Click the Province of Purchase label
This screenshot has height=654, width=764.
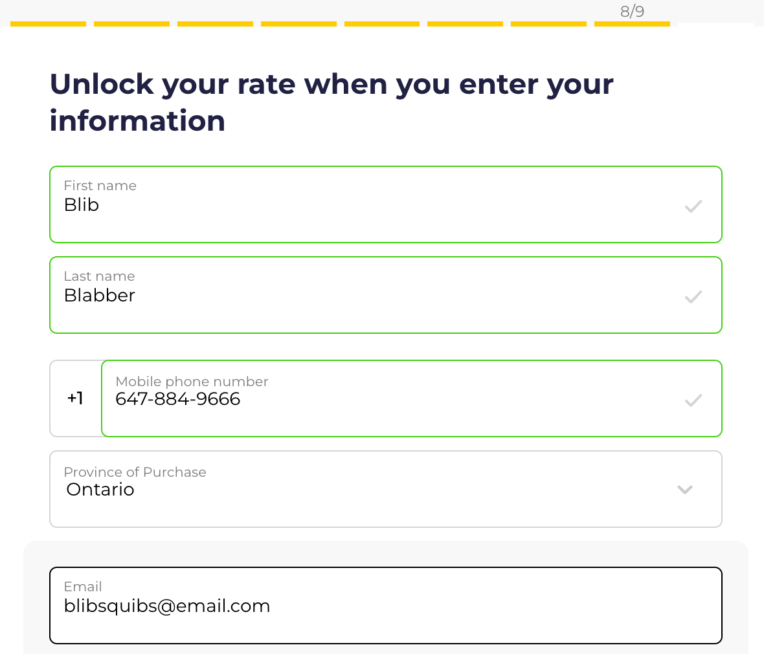pyautogui.click(x=135, y=472)
